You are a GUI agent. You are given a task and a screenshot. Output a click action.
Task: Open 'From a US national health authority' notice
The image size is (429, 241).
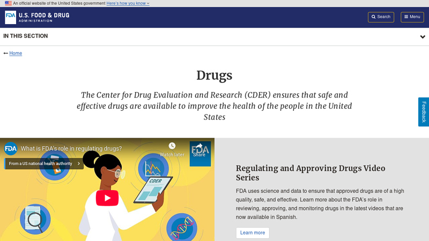pos(44,163)
